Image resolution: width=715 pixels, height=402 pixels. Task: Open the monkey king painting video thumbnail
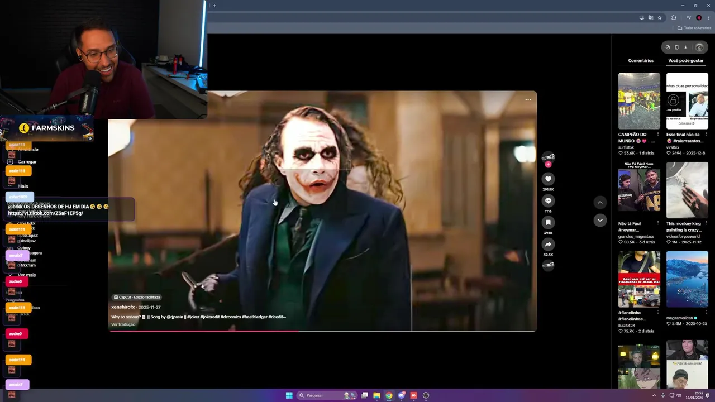click(687, 190)
